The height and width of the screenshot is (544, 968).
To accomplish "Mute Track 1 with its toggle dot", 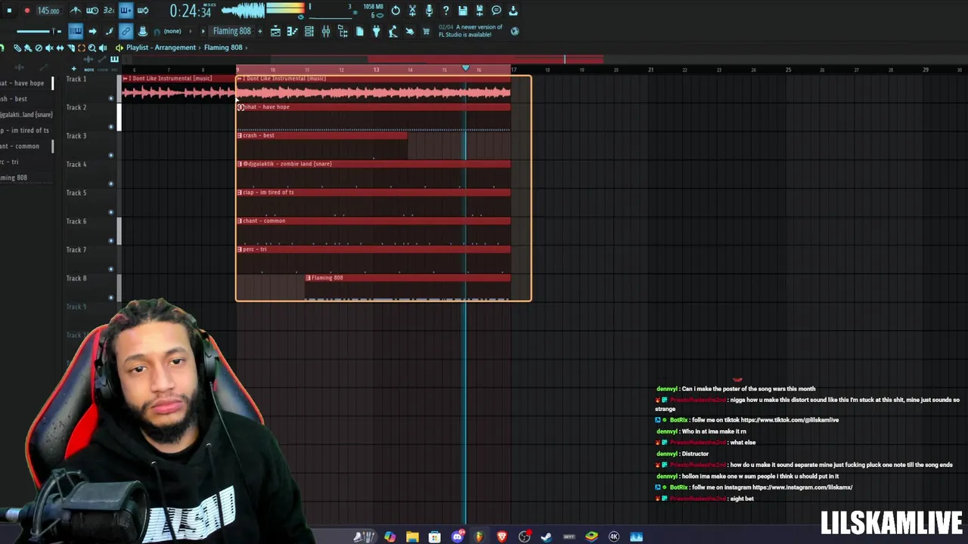I will [x=111, y=98].
